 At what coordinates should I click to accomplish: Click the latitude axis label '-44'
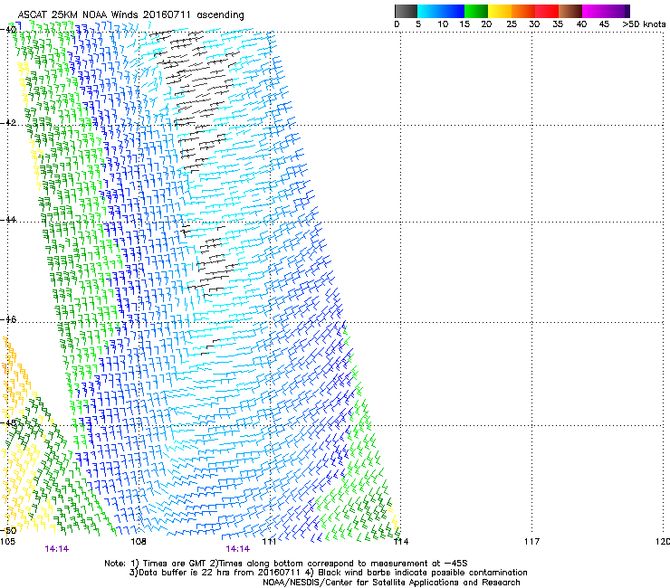coord(8,220)
